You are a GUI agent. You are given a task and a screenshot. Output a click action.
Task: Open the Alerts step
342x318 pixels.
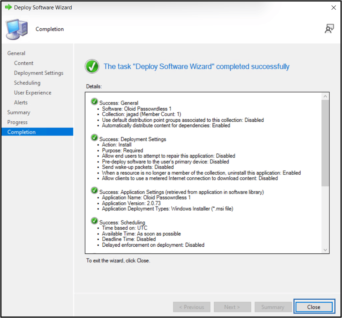coord(21,103)
